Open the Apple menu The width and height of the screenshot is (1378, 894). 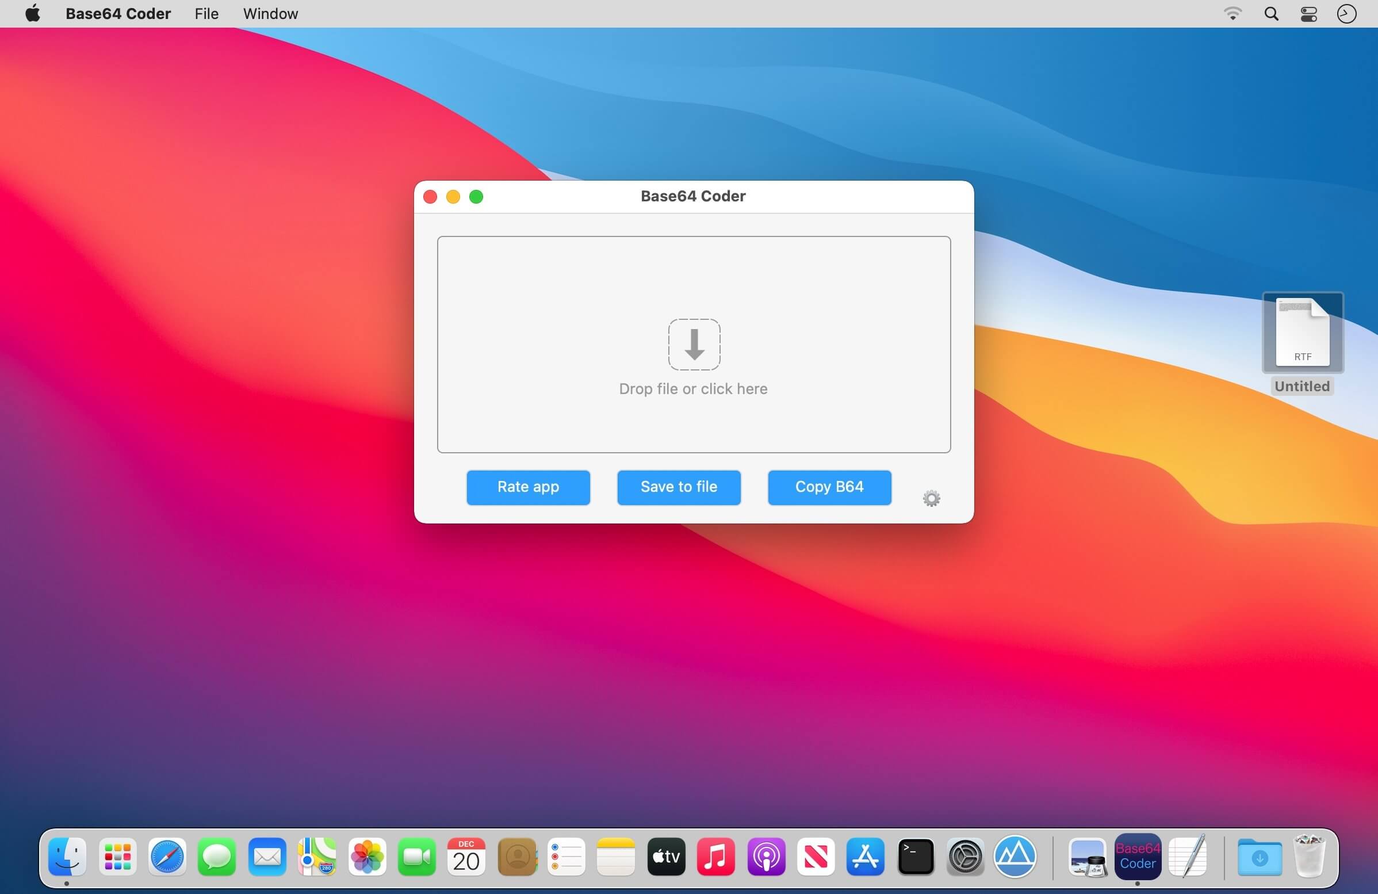coord(33,13)
